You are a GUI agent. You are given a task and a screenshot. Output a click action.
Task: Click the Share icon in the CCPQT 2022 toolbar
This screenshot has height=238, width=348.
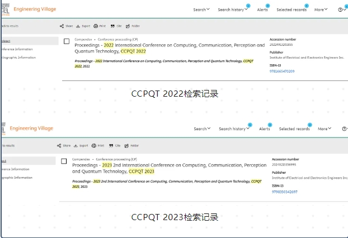(62, 26)
